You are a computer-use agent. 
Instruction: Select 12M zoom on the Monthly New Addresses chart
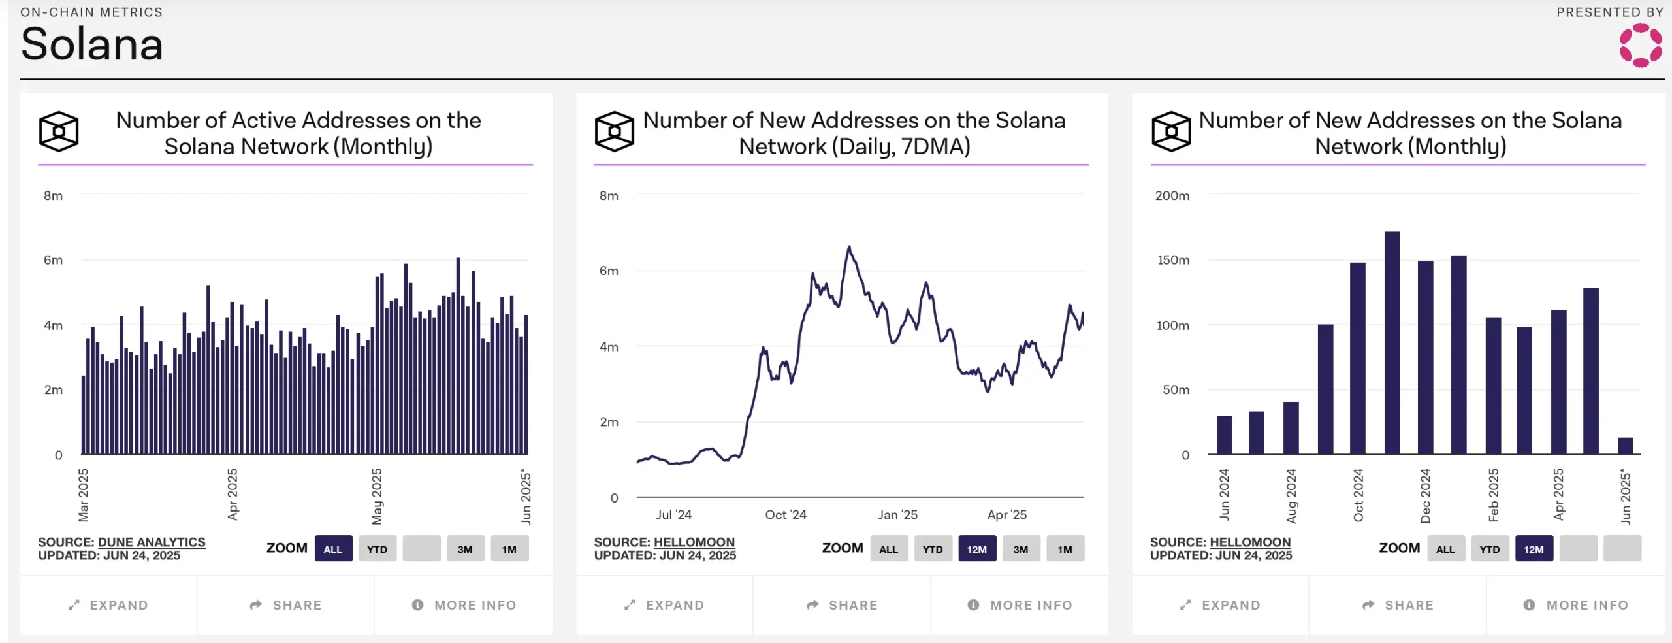pyautogui.click(x=1534, y=549)
